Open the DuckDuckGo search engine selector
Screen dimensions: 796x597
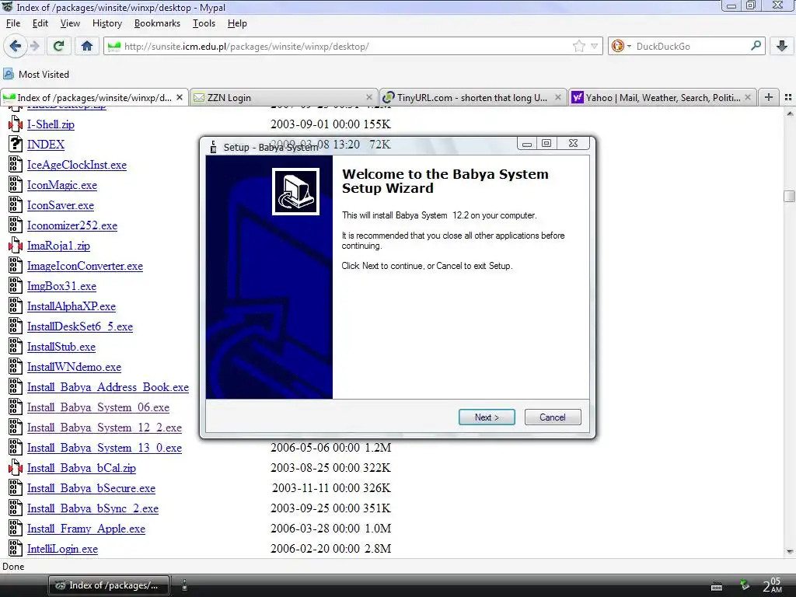621,46
